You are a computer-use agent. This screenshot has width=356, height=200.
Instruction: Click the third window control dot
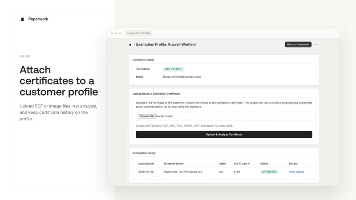[x=120, y=33]
